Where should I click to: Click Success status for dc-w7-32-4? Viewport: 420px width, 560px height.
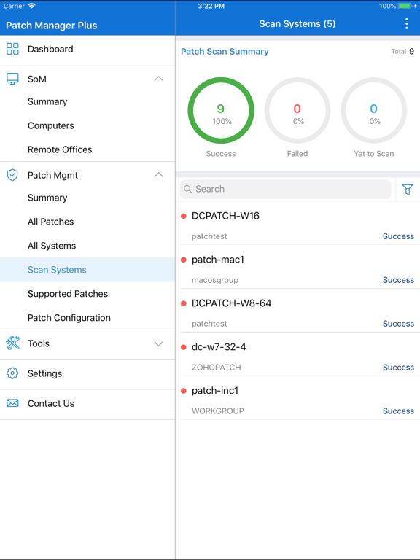[x=398, y=367]
